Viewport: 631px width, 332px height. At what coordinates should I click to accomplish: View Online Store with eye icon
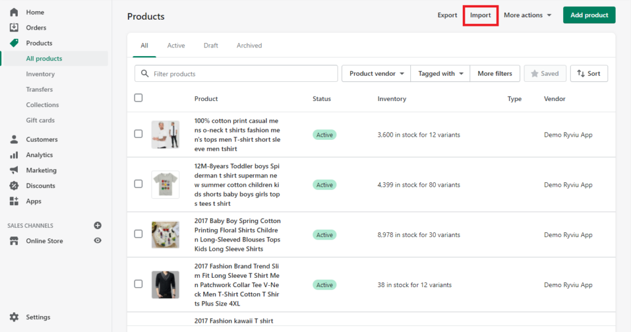(x=97, y=241)
